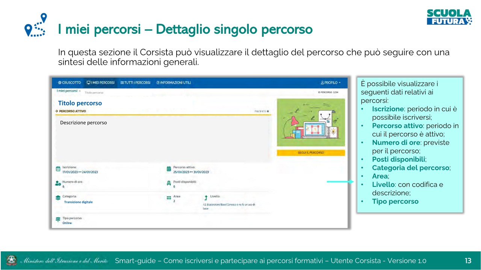Click the Iscrizione calendar icon
Viewport: 481px width, 270px height.
(x=58, y=169)
